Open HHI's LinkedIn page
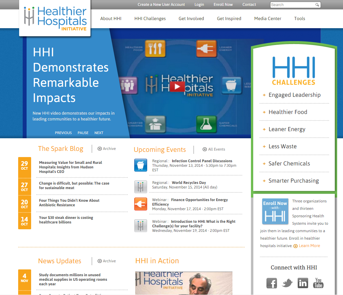The image size is (343, 295). 303,283
